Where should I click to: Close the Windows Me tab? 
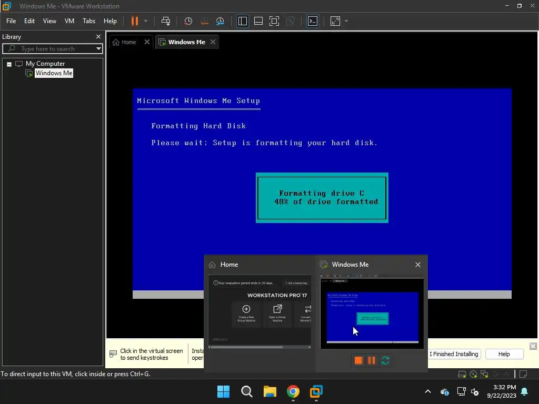(213, 42)
